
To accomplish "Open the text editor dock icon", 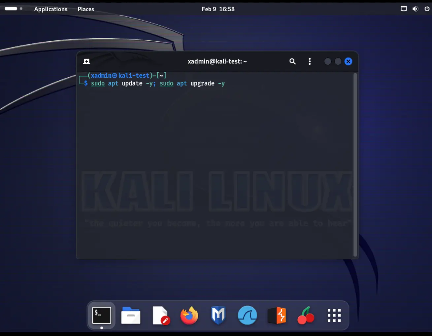I will click(161, 316).
